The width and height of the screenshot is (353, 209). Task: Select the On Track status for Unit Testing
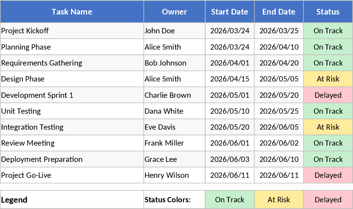[x=327, y=111]
